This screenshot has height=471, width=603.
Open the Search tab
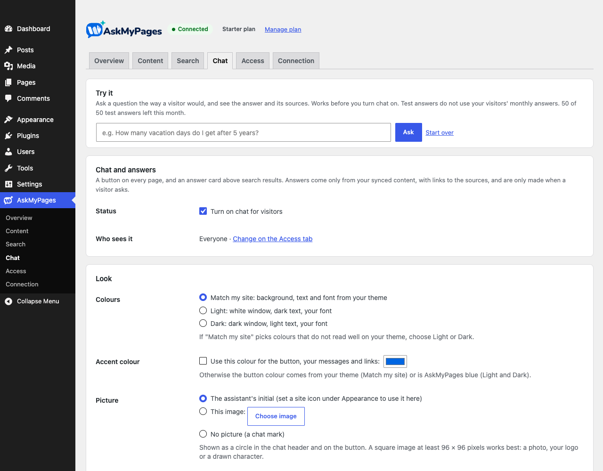(188, 61)
